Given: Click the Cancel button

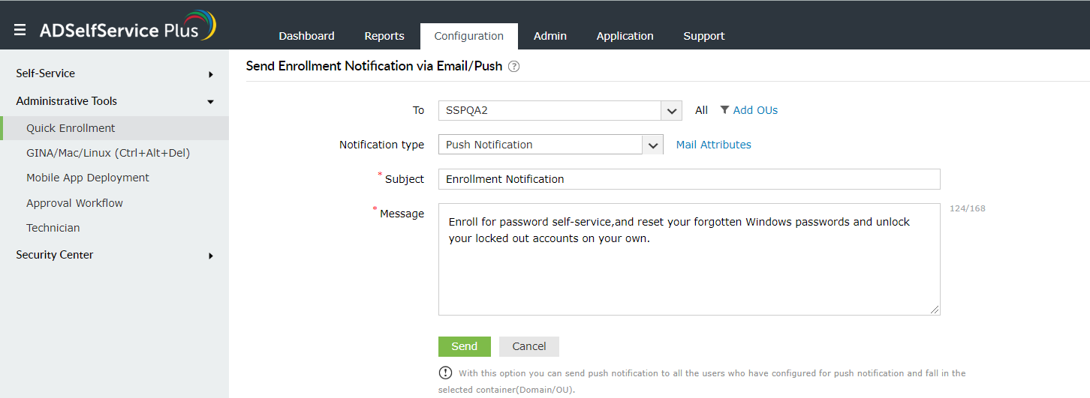Looking at the screenshot, I should (529, 346).
